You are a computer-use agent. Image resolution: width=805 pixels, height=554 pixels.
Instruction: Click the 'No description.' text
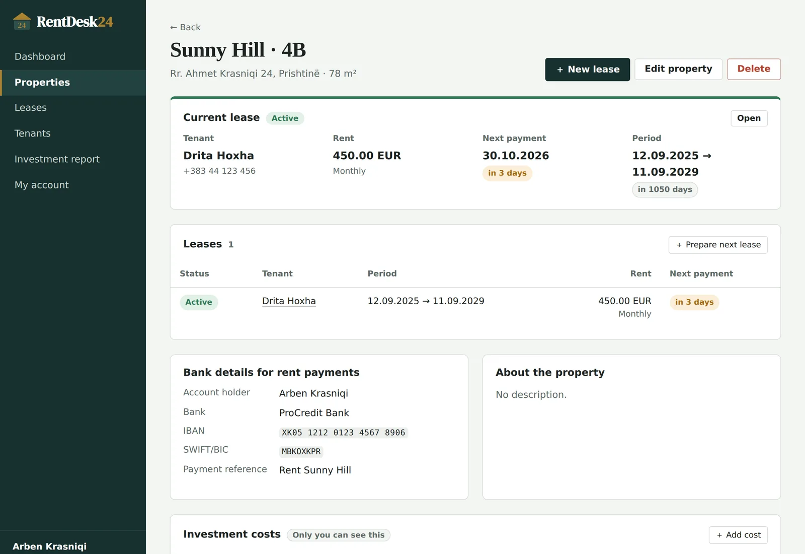pos(531,395)
